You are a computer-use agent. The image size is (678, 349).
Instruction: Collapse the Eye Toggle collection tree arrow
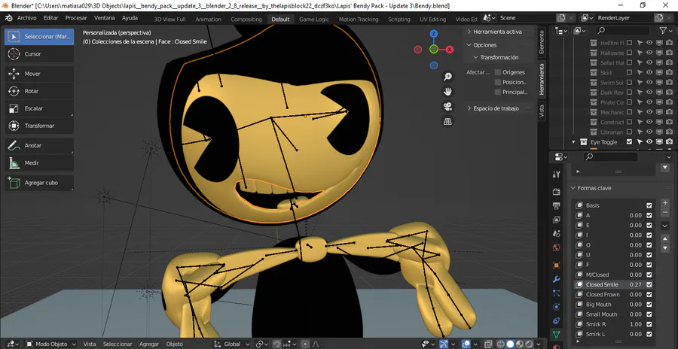[x=574, y=141]
